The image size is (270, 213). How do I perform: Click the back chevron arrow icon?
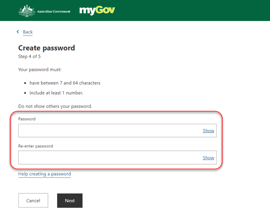click(18, 32)
